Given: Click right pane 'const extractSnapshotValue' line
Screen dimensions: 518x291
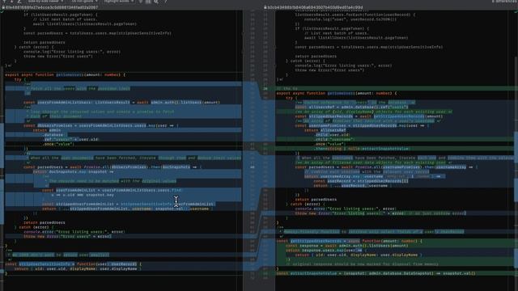Looking at the screenshot, I should (x=376, y=273).
